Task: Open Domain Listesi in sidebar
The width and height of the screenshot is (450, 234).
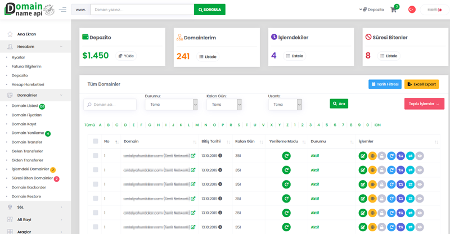Action: tap(25, 106)
